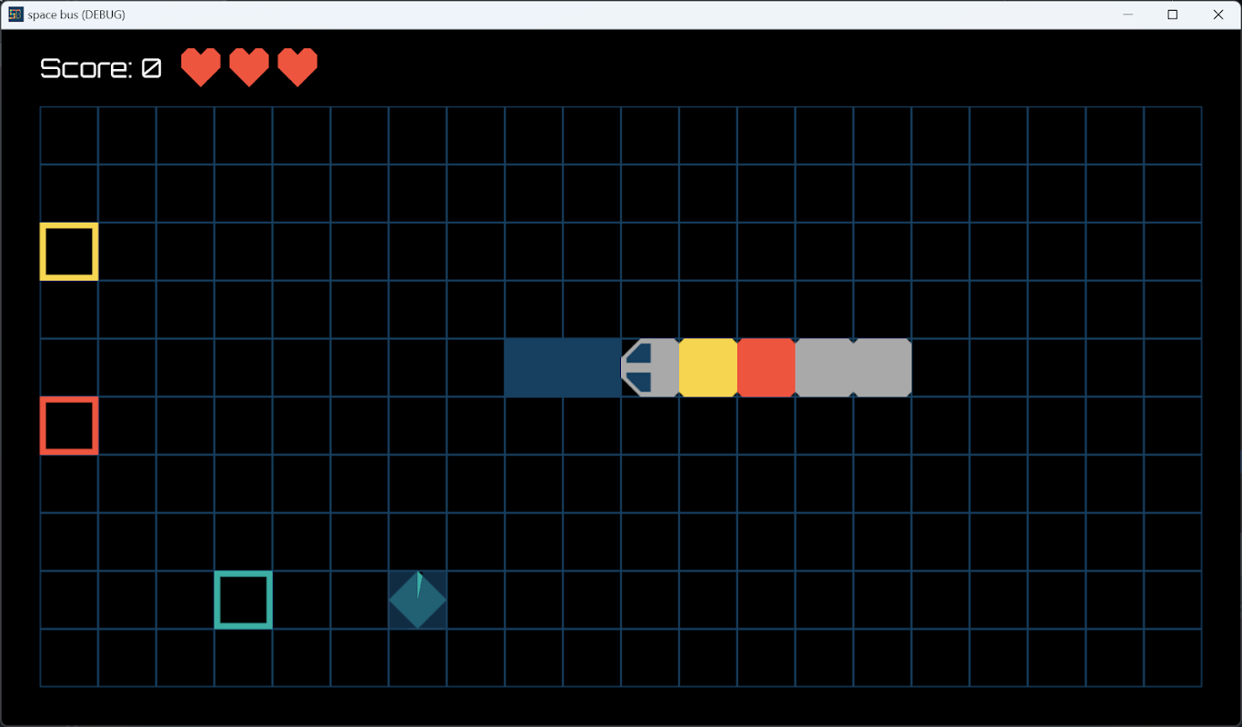Click the last gray bus tail segment

[883, 368]
